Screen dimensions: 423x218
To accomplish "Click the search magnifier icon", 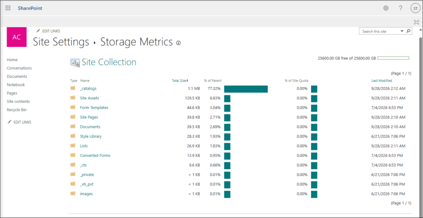I will (x=409, y=31).
